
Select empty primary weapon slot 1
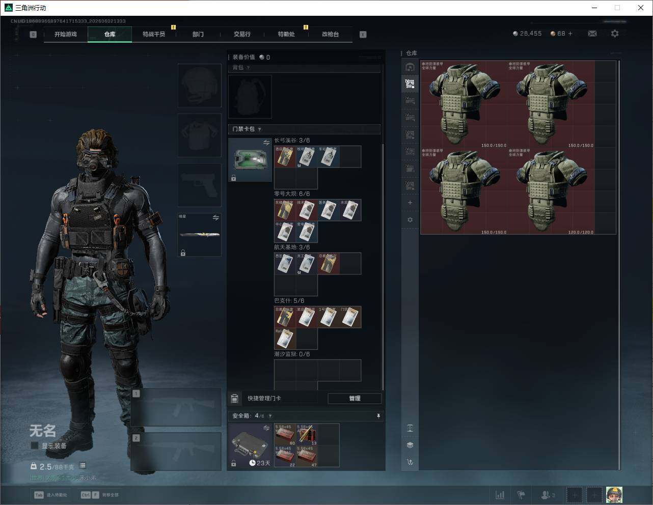pos(176,407)
